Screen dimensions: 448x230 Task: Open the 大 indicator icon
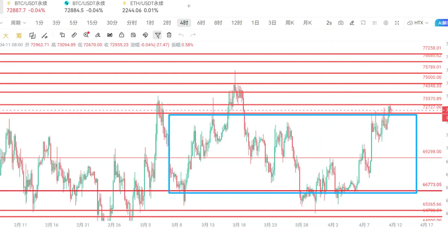6,36
